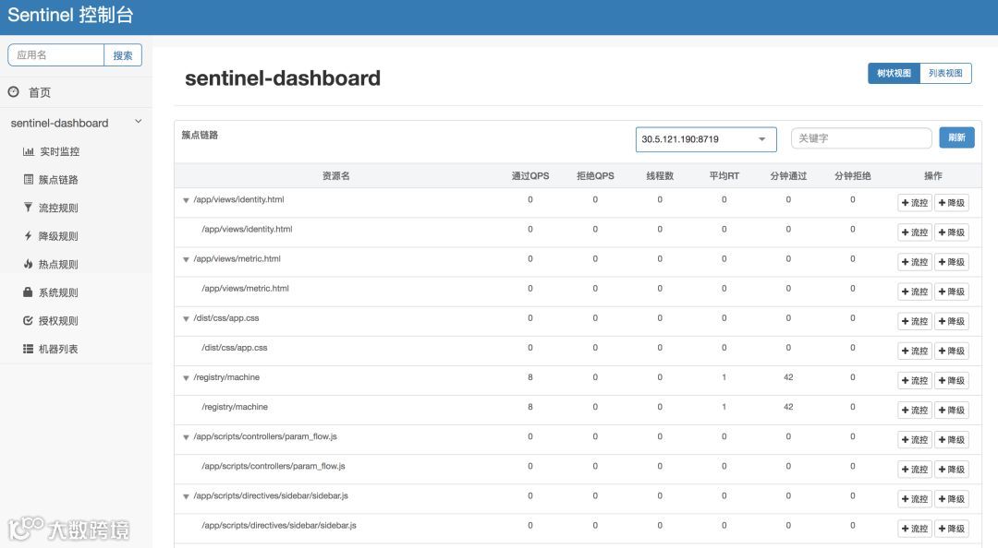The width and height of the screenshot is (998, 548).
Task: Open 系统规则 menu item
Action: (x=58, y=292)
